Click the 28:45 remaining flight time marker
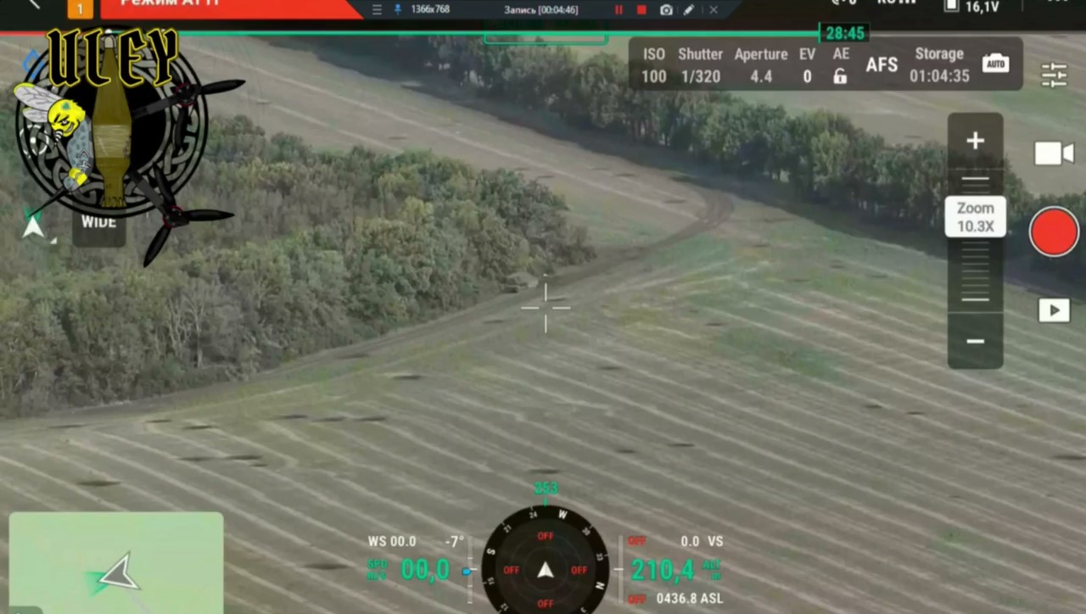Viewport: 1086px width, 614px height. click(x=844, y=33)
